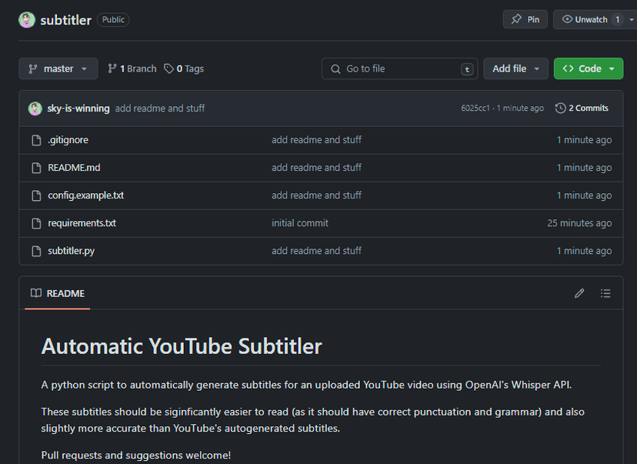637x464 pixels.
Task: Open README outline list icon
Action: (x=605, y=293)
